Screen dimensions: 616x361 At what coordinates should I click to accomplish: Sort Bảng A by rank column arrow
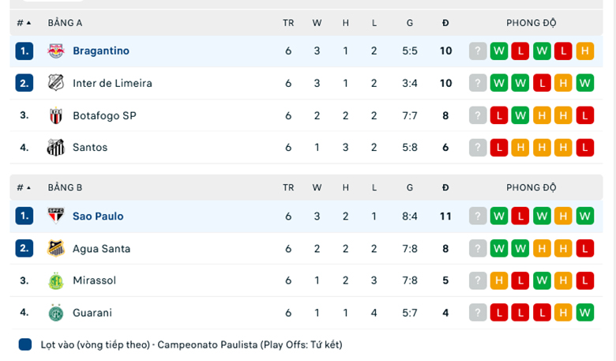pos(29,23)
